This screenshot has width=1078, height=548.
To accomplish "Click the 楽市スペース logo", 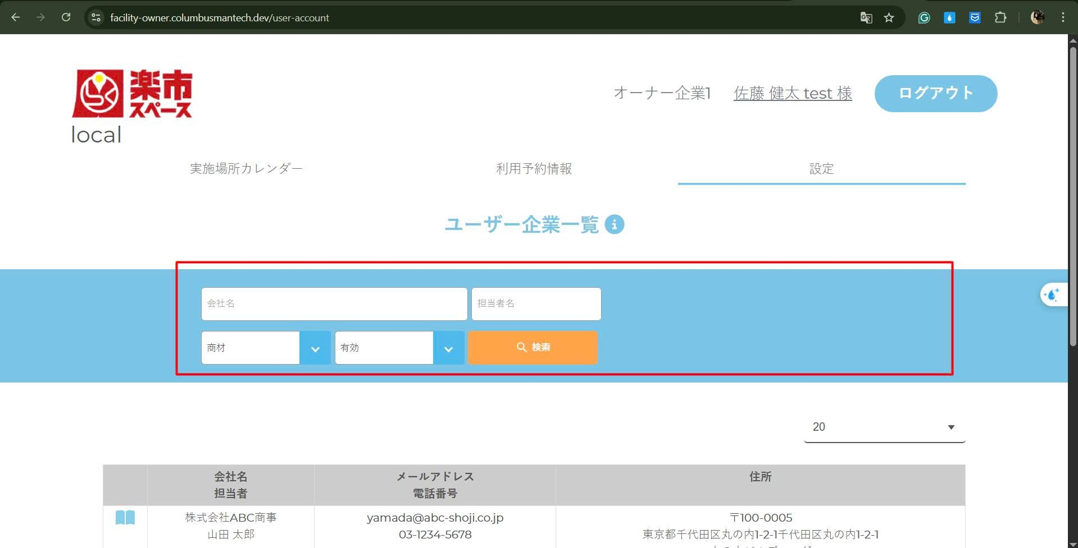I will point(133,94).
